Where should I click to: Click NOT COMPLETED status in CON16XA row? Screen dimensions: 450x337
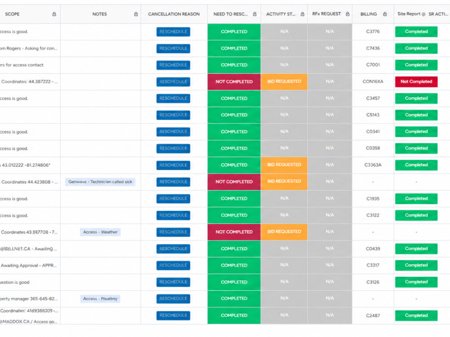point(234,82)
